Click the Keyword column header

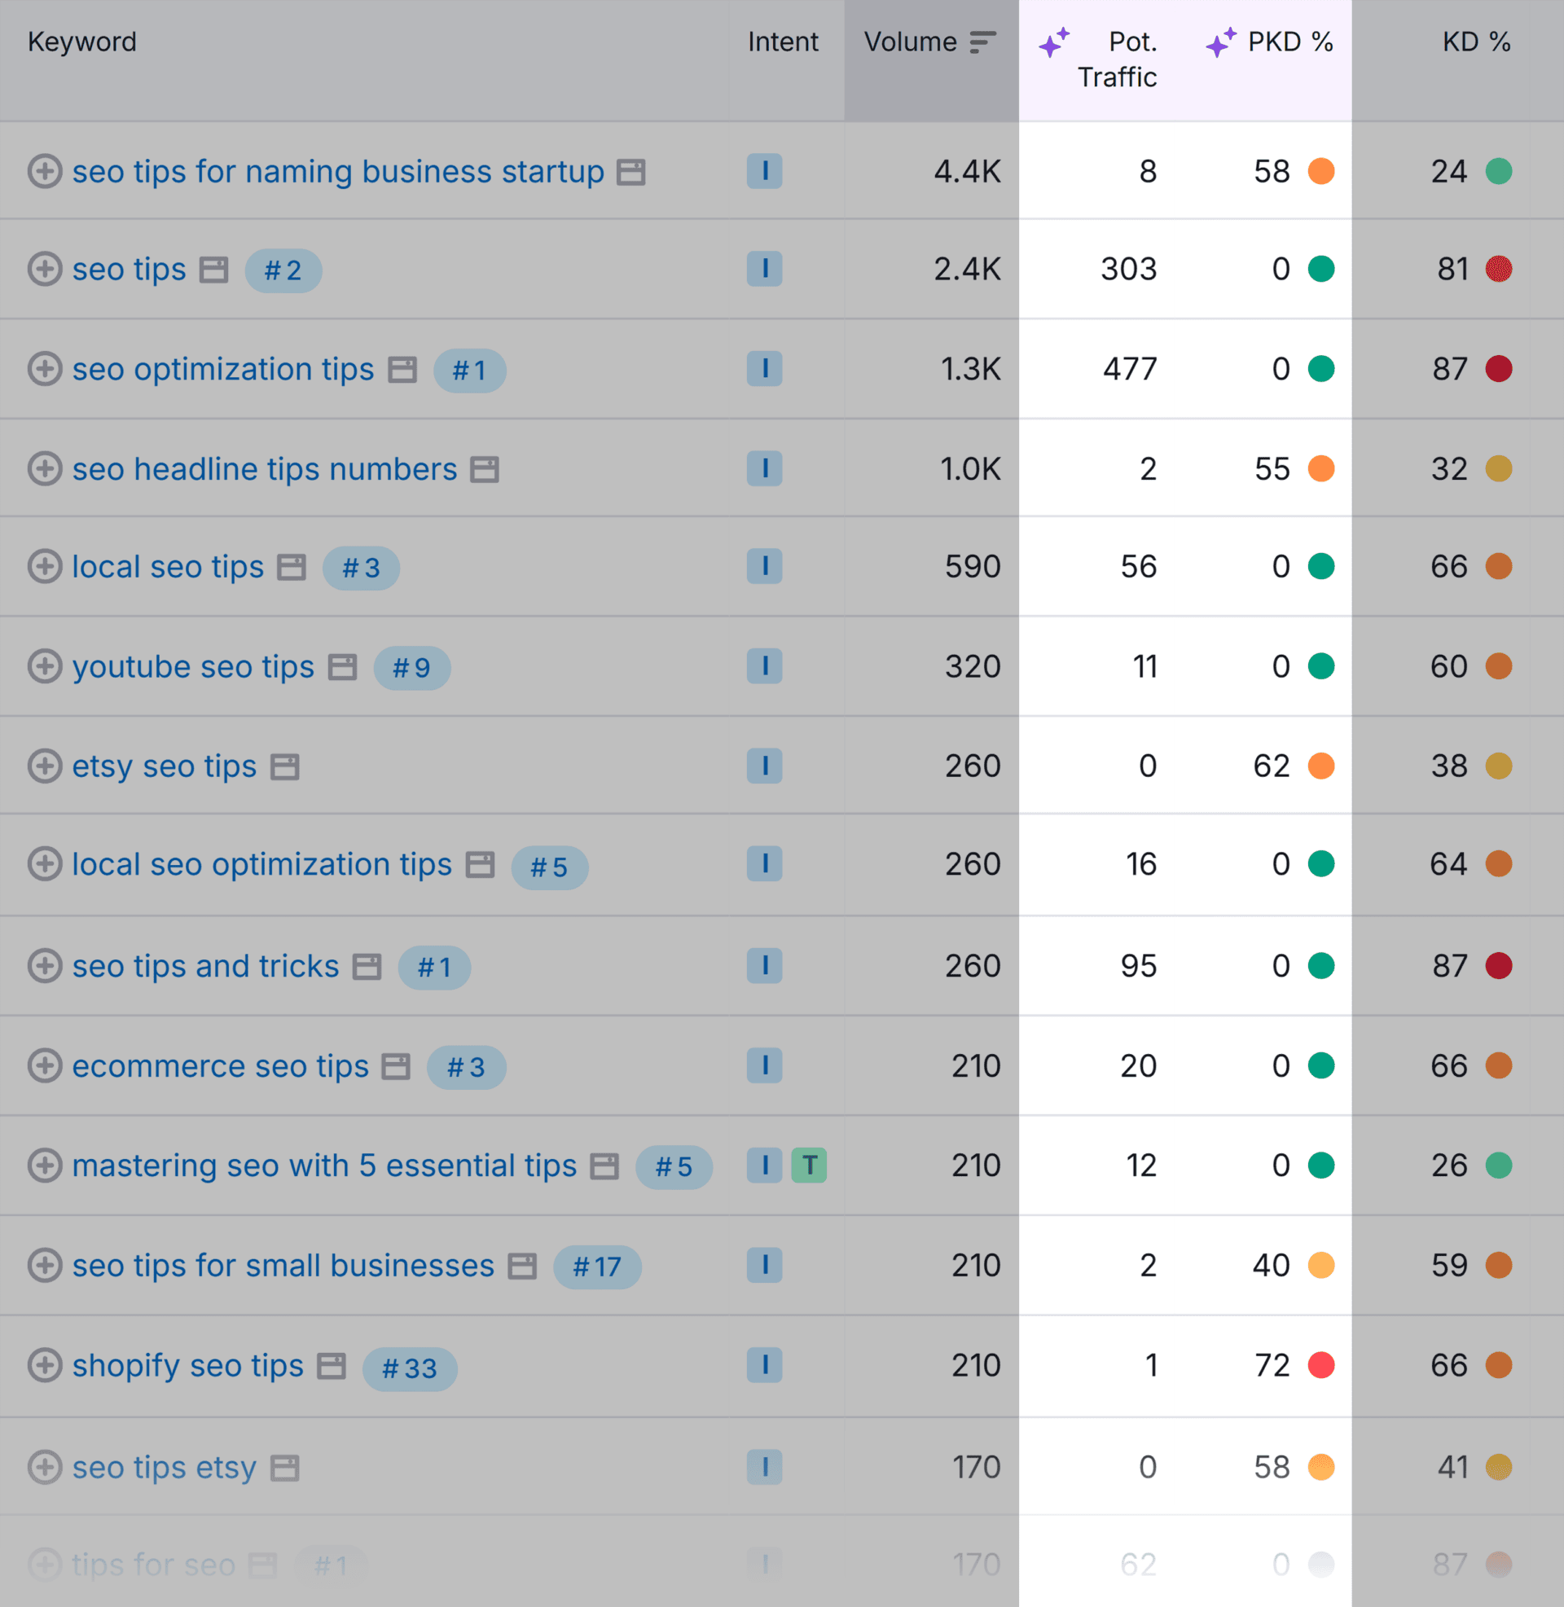pyautogui.click(x=82, y=41)
